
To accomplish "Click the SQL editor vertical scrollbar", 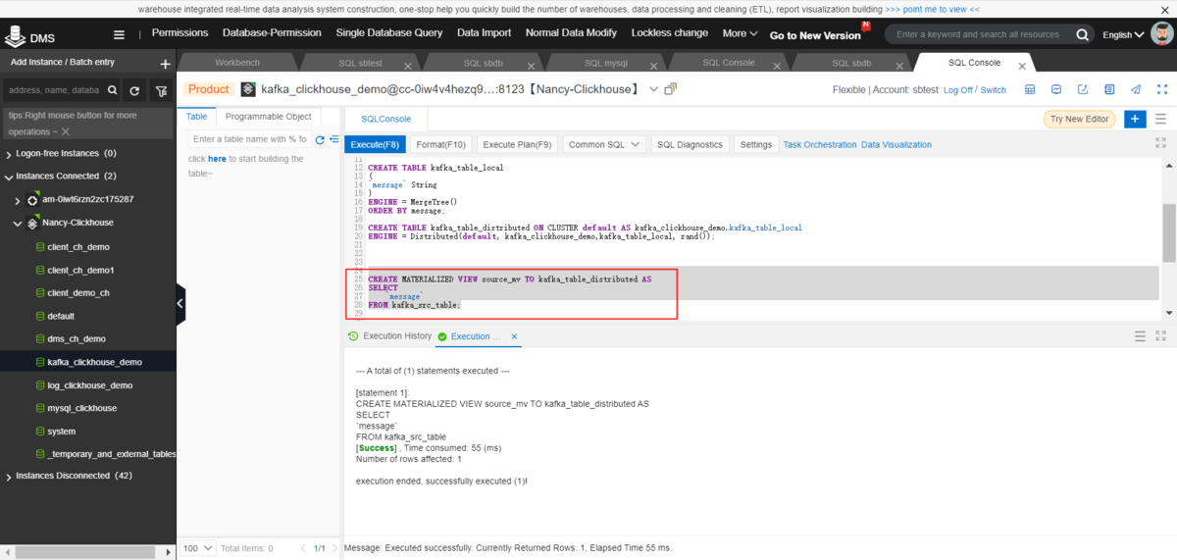I will (x=1167, y=230).
